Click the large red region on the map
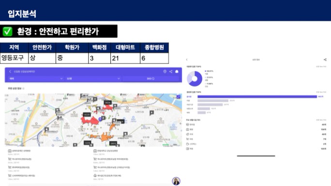Viewport: 331px width, 186px height. point(90,121)
